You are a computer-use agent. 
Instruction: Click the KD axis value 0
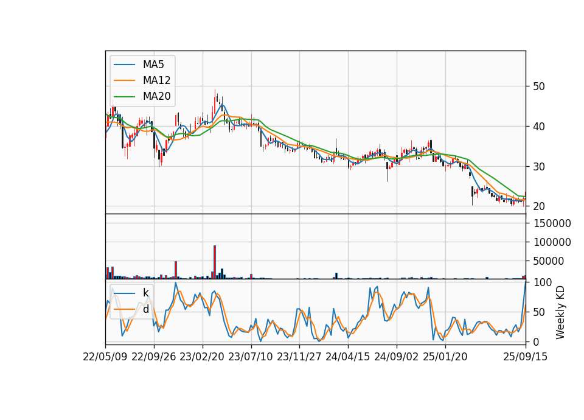[x=536, y=341]
